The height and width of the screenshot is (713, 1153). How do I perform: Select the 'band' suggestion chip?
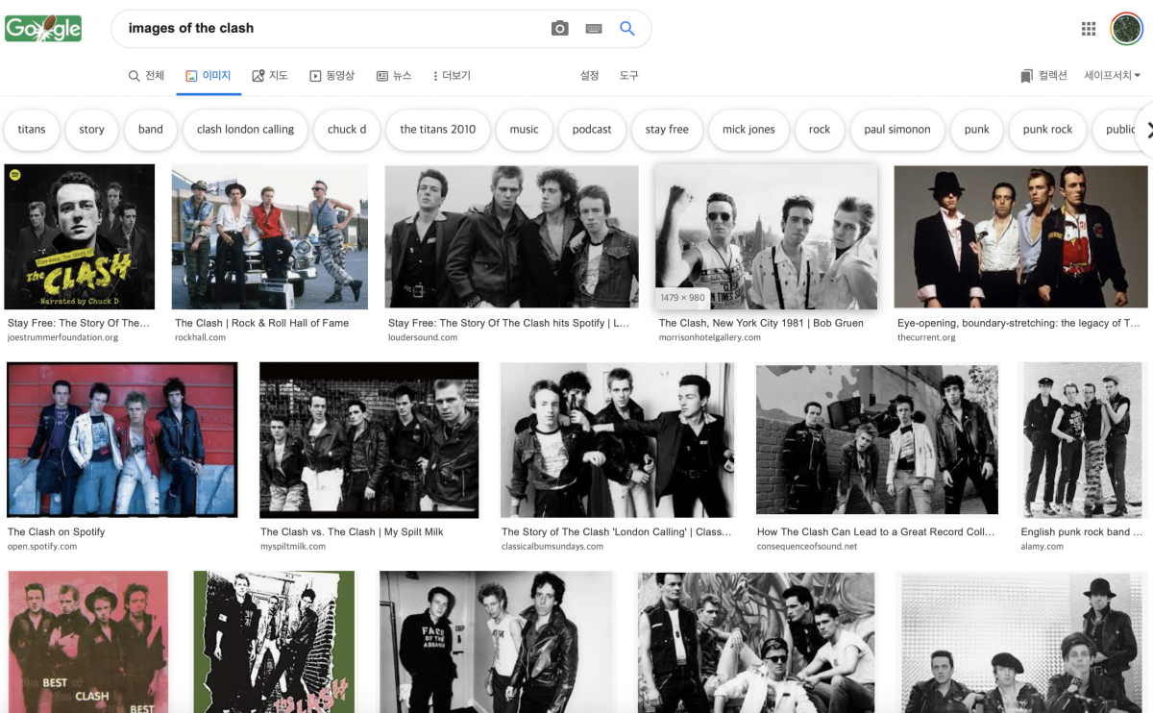[151, 130]
